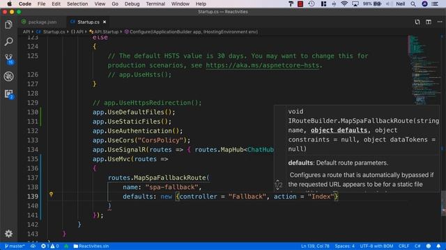
Task: Open the Apple menu
Action: (x=9, y=3)
